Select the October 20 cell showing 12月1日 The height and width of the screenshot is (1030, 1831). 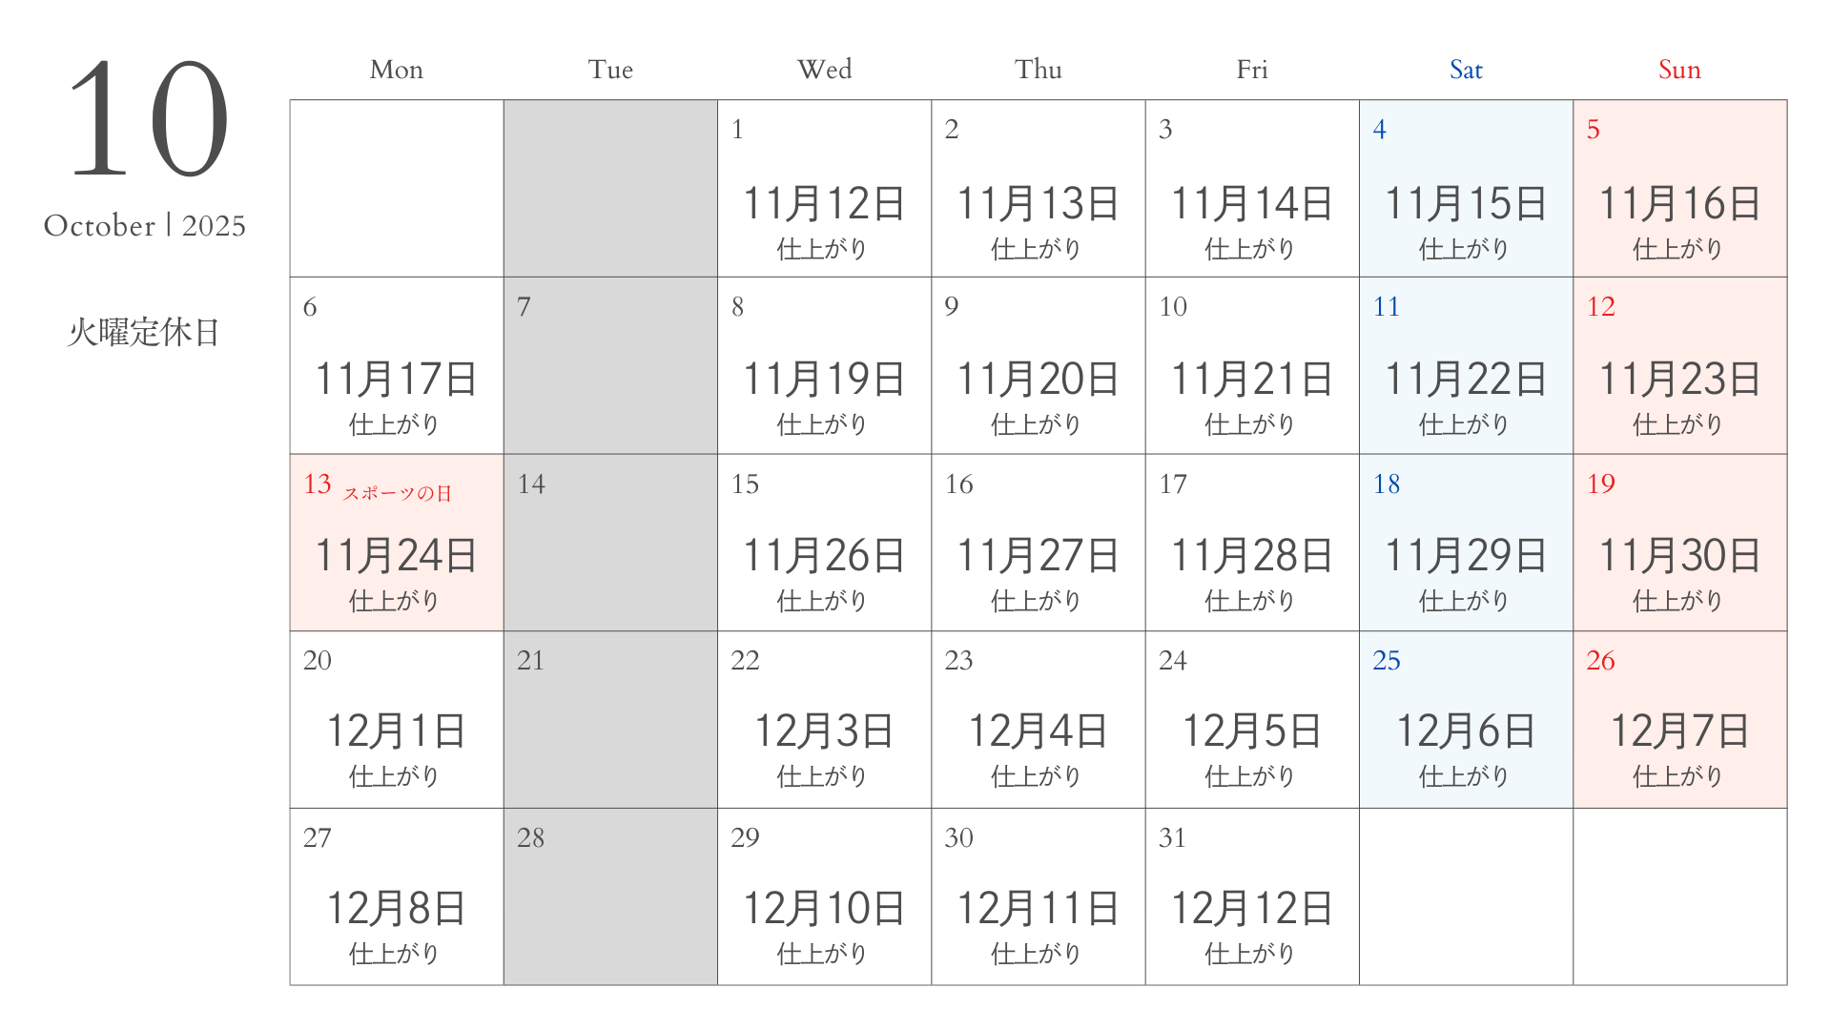click(397, 720)
